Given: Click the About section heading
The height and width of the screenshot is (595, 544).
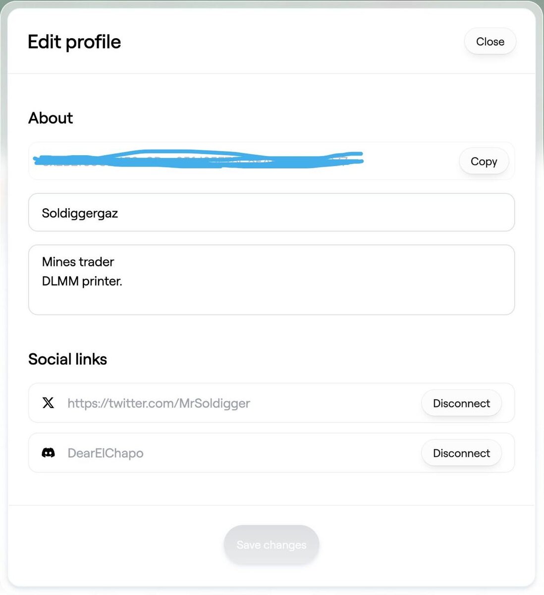Looking at the screenshot, I should click(x=51, y=118).
